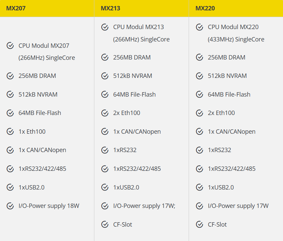The height and width of the screenshot is (241, 283).
Task: Select the MX207 column header
Action: pyautogui.click(x=47, y=8)
